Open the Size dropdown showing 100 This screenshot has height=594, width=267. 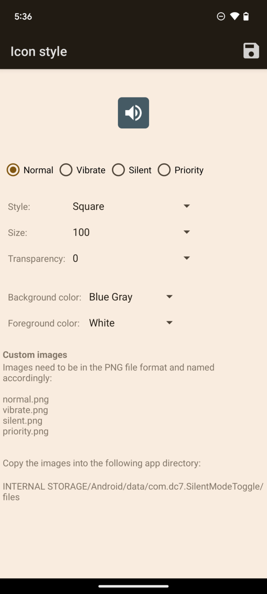(x=187, y=232)
